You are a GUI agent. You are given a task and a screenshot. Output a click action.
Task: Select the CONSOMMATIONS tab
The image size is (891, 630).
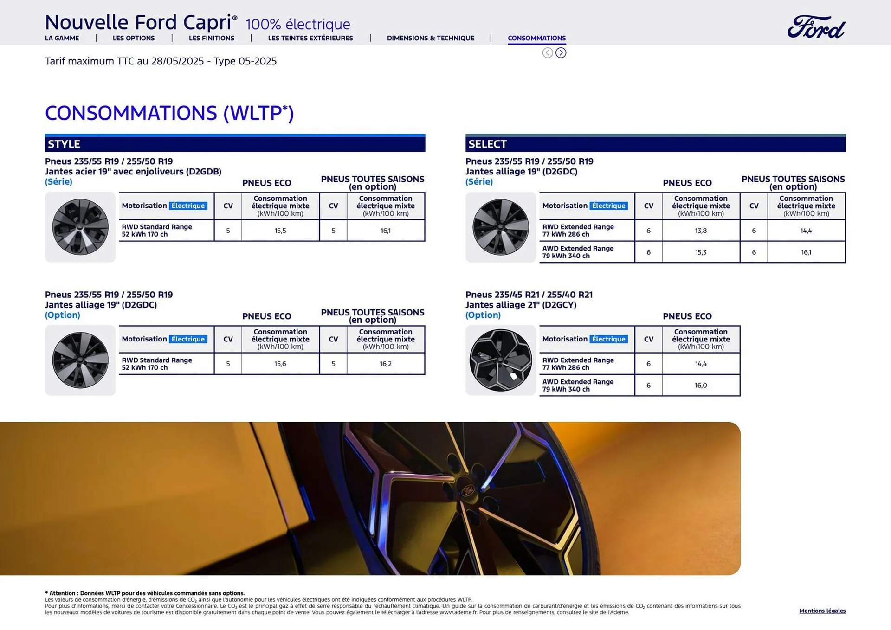[x=536, y=38]
